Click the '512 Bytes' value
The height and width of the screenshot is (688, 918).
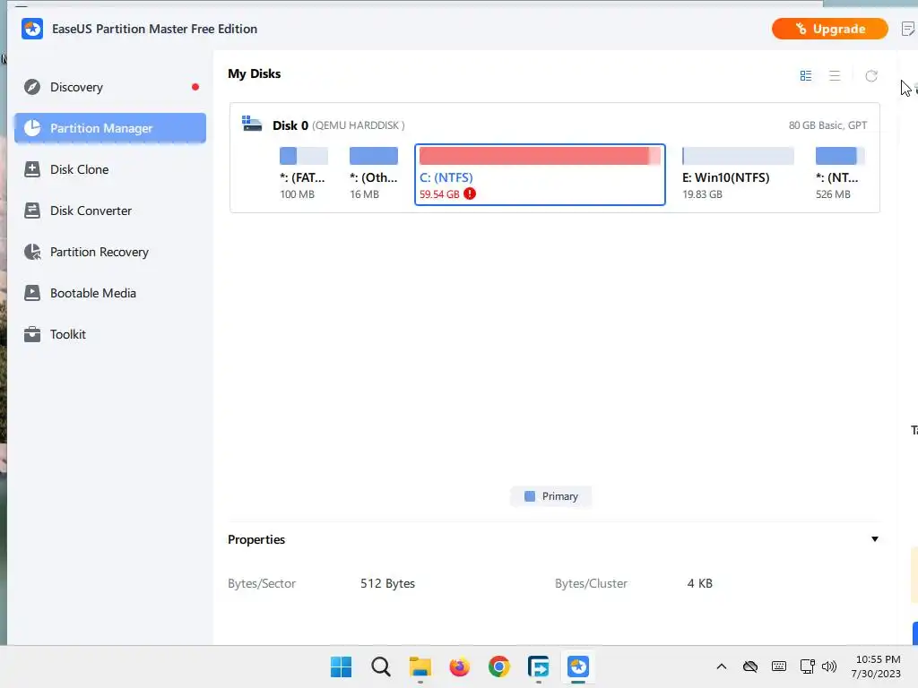click(387, 583)
